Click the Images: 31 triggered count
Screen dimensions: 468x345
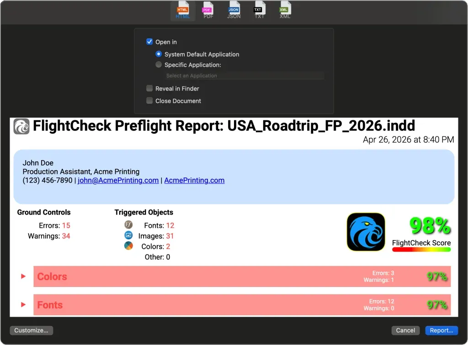(156, 236)
